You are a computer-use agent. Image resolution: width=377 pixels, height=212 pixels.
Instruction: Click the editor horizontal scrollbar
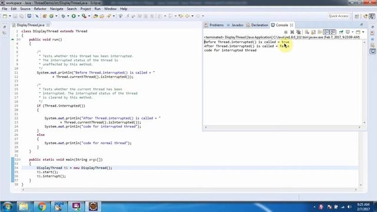(x=190, y=190)
